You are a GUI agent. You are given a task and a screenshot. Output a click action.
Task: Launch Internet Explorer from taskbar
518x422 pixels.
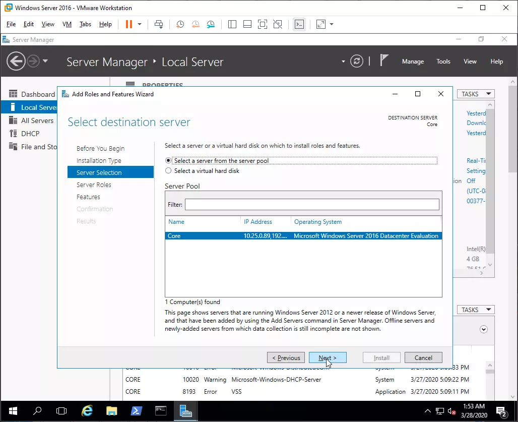pos(87,411)
